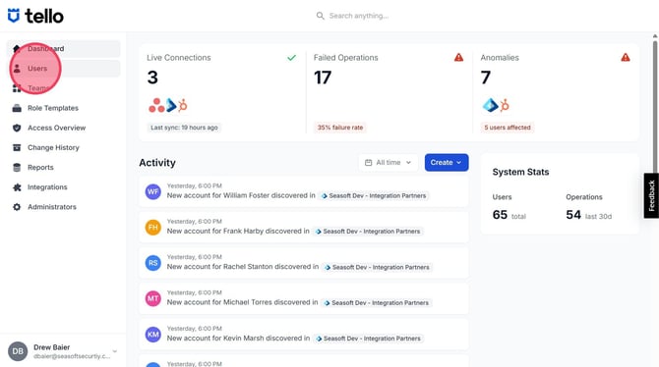Click the Reports database icon
The height and width of the screenshot is (367, 659).
pyautogui.click(x=17, y=168)
